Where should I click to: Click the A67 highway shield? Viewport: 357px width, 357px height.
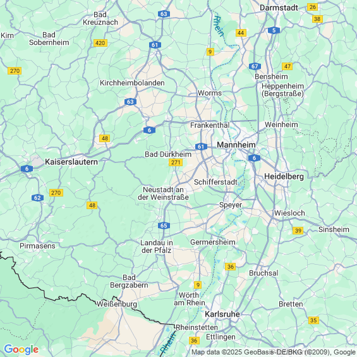[x=255, y=66]
